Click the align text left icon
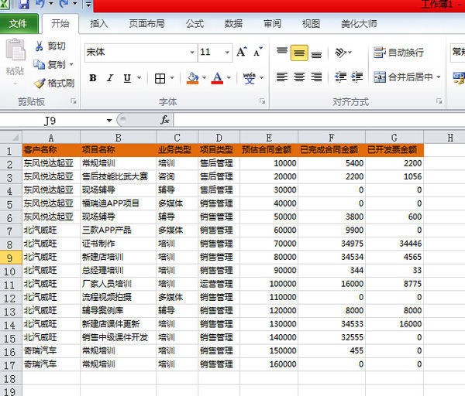Image resolution: width=465 pixels, height=396 pixels. coord(281,77)
